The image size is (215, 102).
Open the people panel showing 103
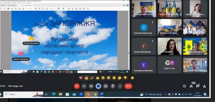191,86
